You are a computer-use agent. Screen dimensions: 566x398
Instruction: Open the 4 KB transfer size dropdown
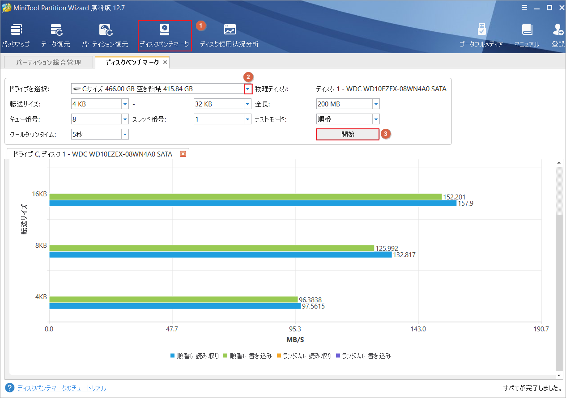pos(125,104)
